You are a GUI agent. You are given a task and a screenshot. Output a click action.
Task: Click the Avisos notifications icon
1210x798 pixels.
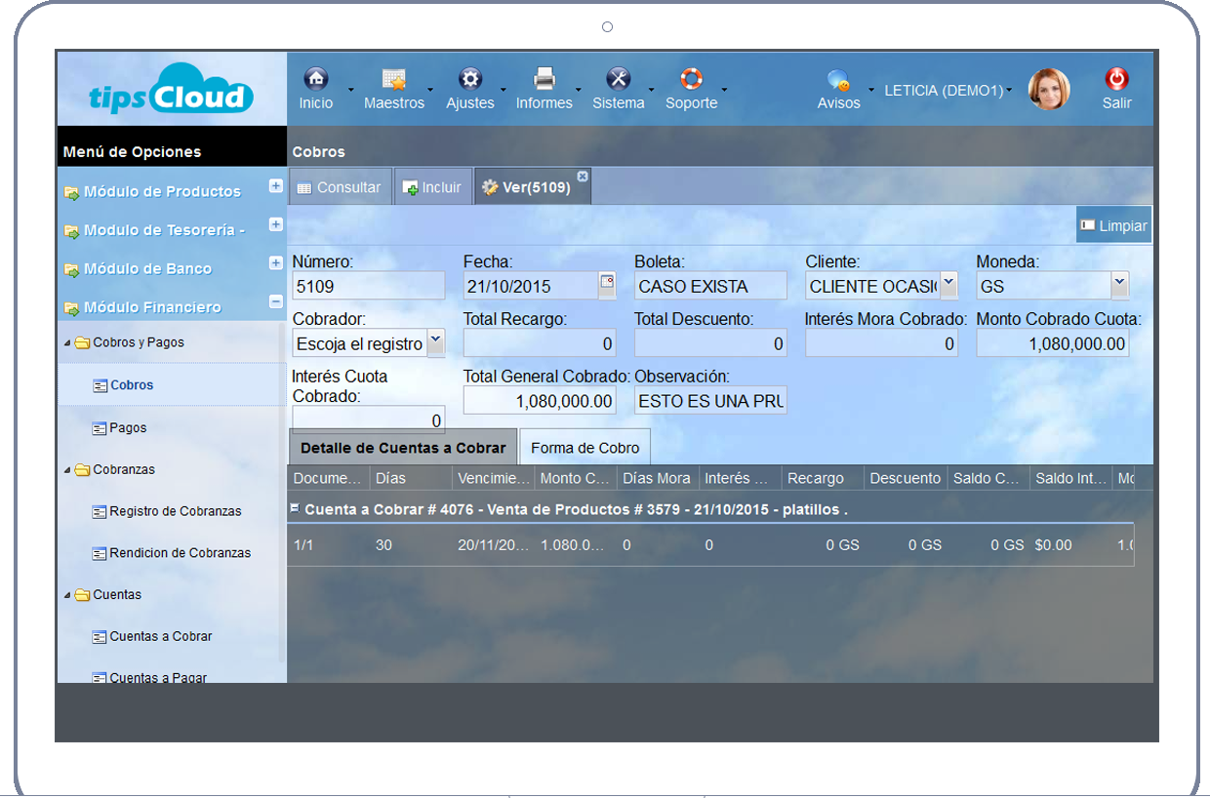(x=837, y=80)
